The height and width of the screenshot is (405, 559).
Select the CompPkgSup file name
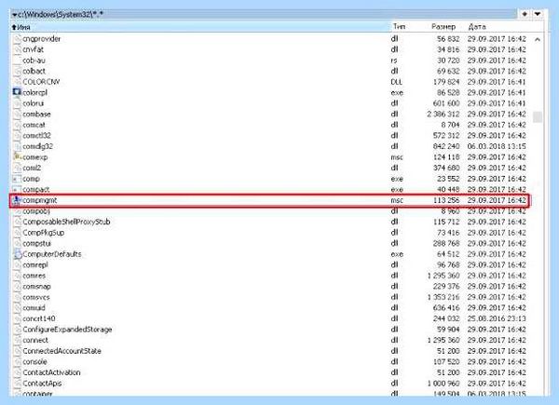coord(44,232)
